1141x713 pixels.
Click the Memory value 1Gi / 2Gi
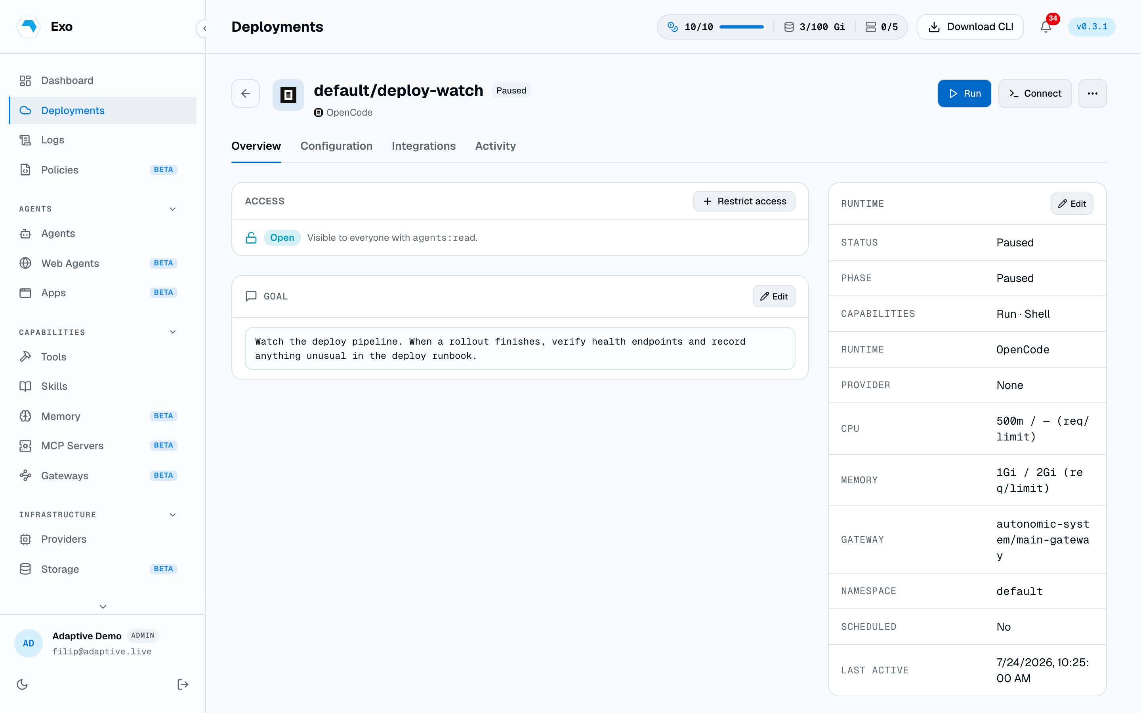1039,480
